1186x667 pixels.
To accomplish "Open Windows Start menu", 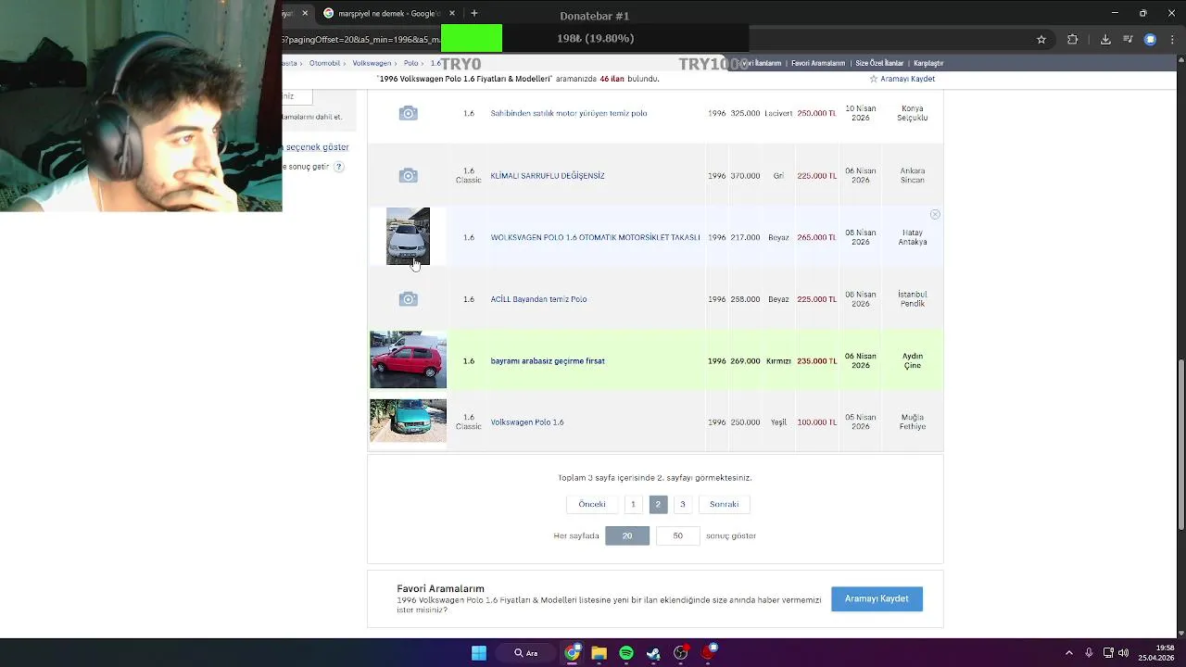I will (479, 653).
